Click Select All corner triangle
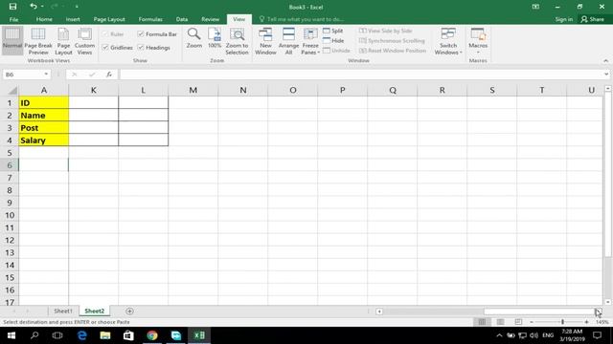The image size is (613, 344). (x=12, y=91)
